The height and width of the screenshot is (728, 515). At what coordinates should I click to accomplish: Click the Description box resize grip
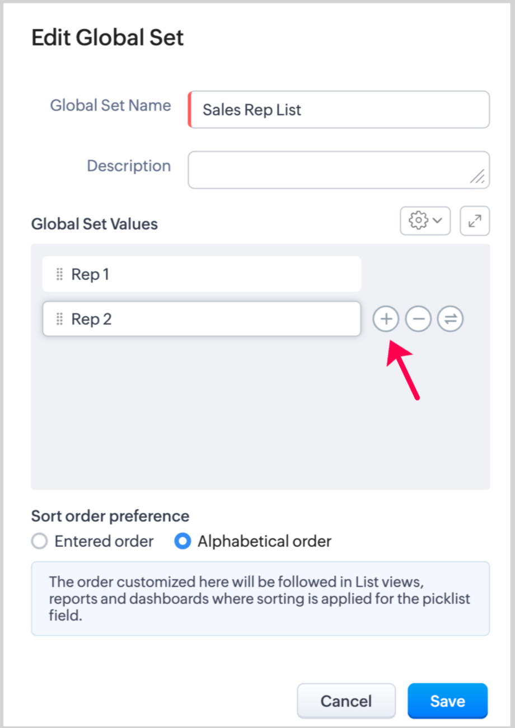477,177
